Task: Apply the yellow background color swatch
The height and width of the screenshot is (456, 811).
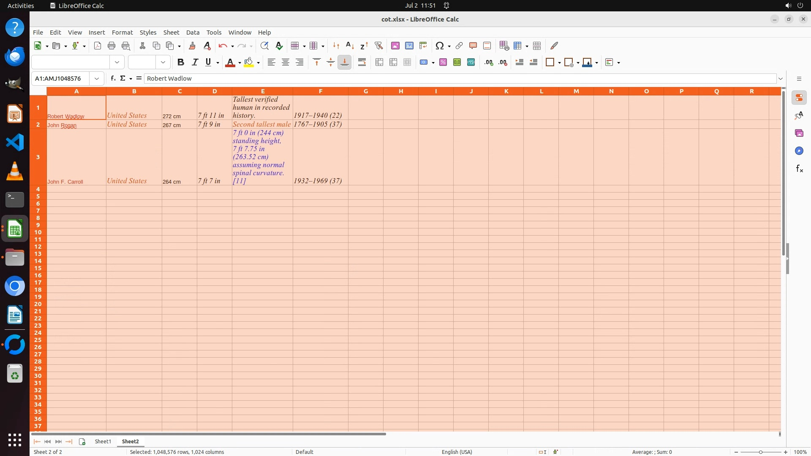Action: (249, 62)
